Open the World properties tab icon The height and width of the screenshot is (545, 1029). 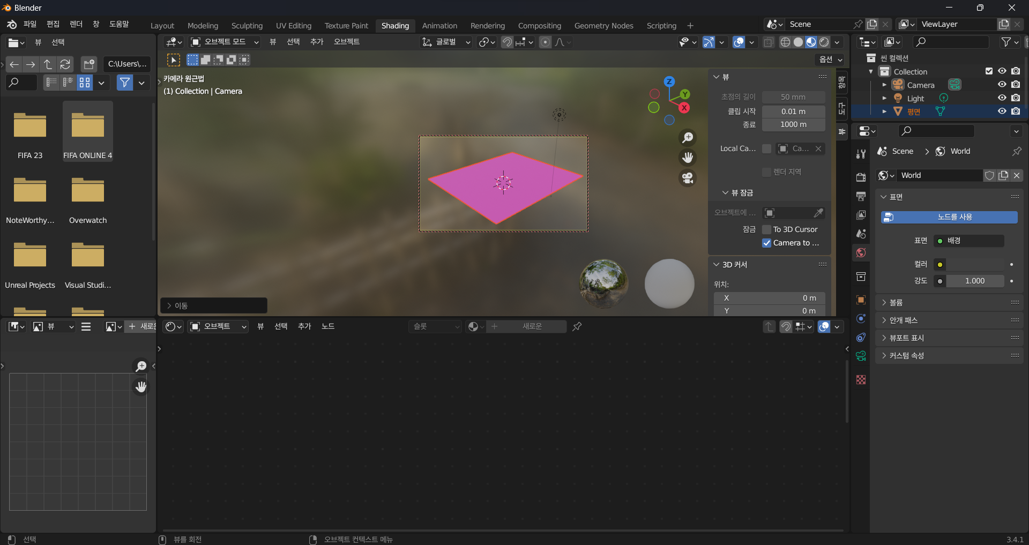pos(861,252)
